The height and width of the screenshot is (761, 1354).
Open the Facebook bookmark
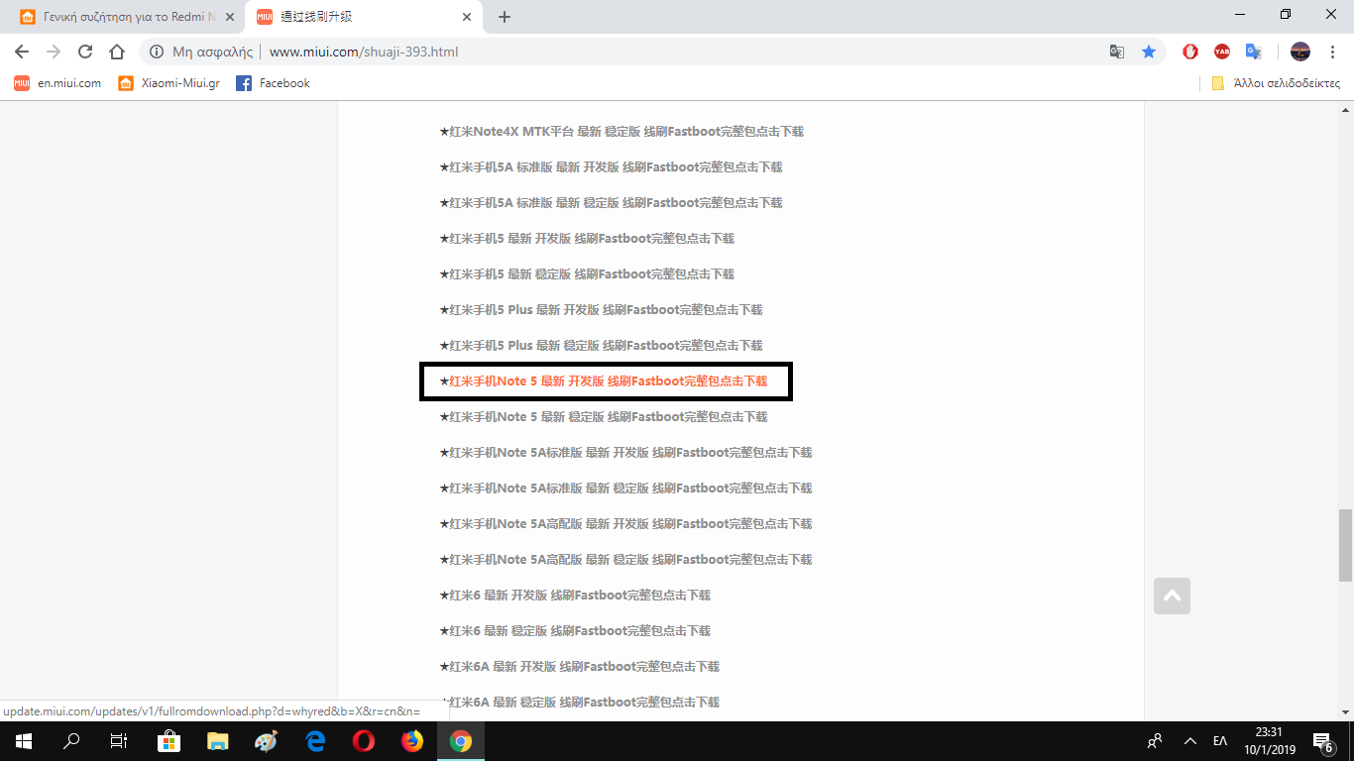coord(273,83)
